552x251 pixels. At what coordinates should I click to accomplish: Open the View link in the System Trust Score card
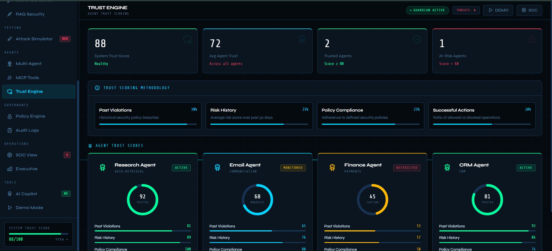coord(62,239)
